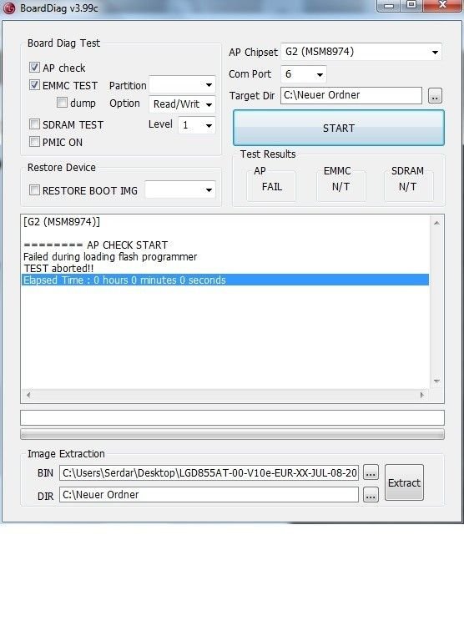This screenshot has height=641, width=464.
Task: Expand the AP Chipset dropdown
Action: pyautogui.click(x=361, y=52)
